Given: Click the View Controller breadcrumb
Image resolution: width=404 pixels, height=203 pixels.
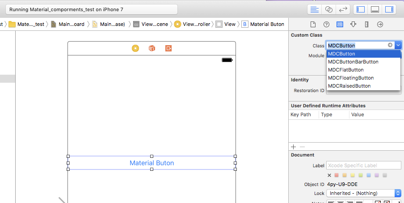Looking at the screenshot, I should tap(192, 24).
